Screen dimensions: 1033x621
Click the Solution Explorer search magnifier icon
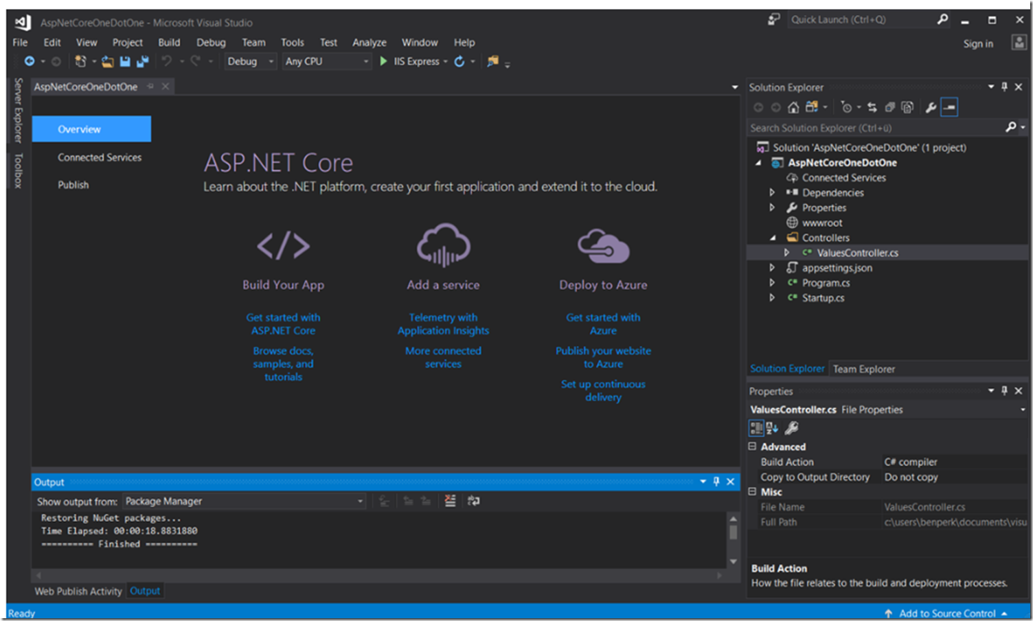point(1011,127)
